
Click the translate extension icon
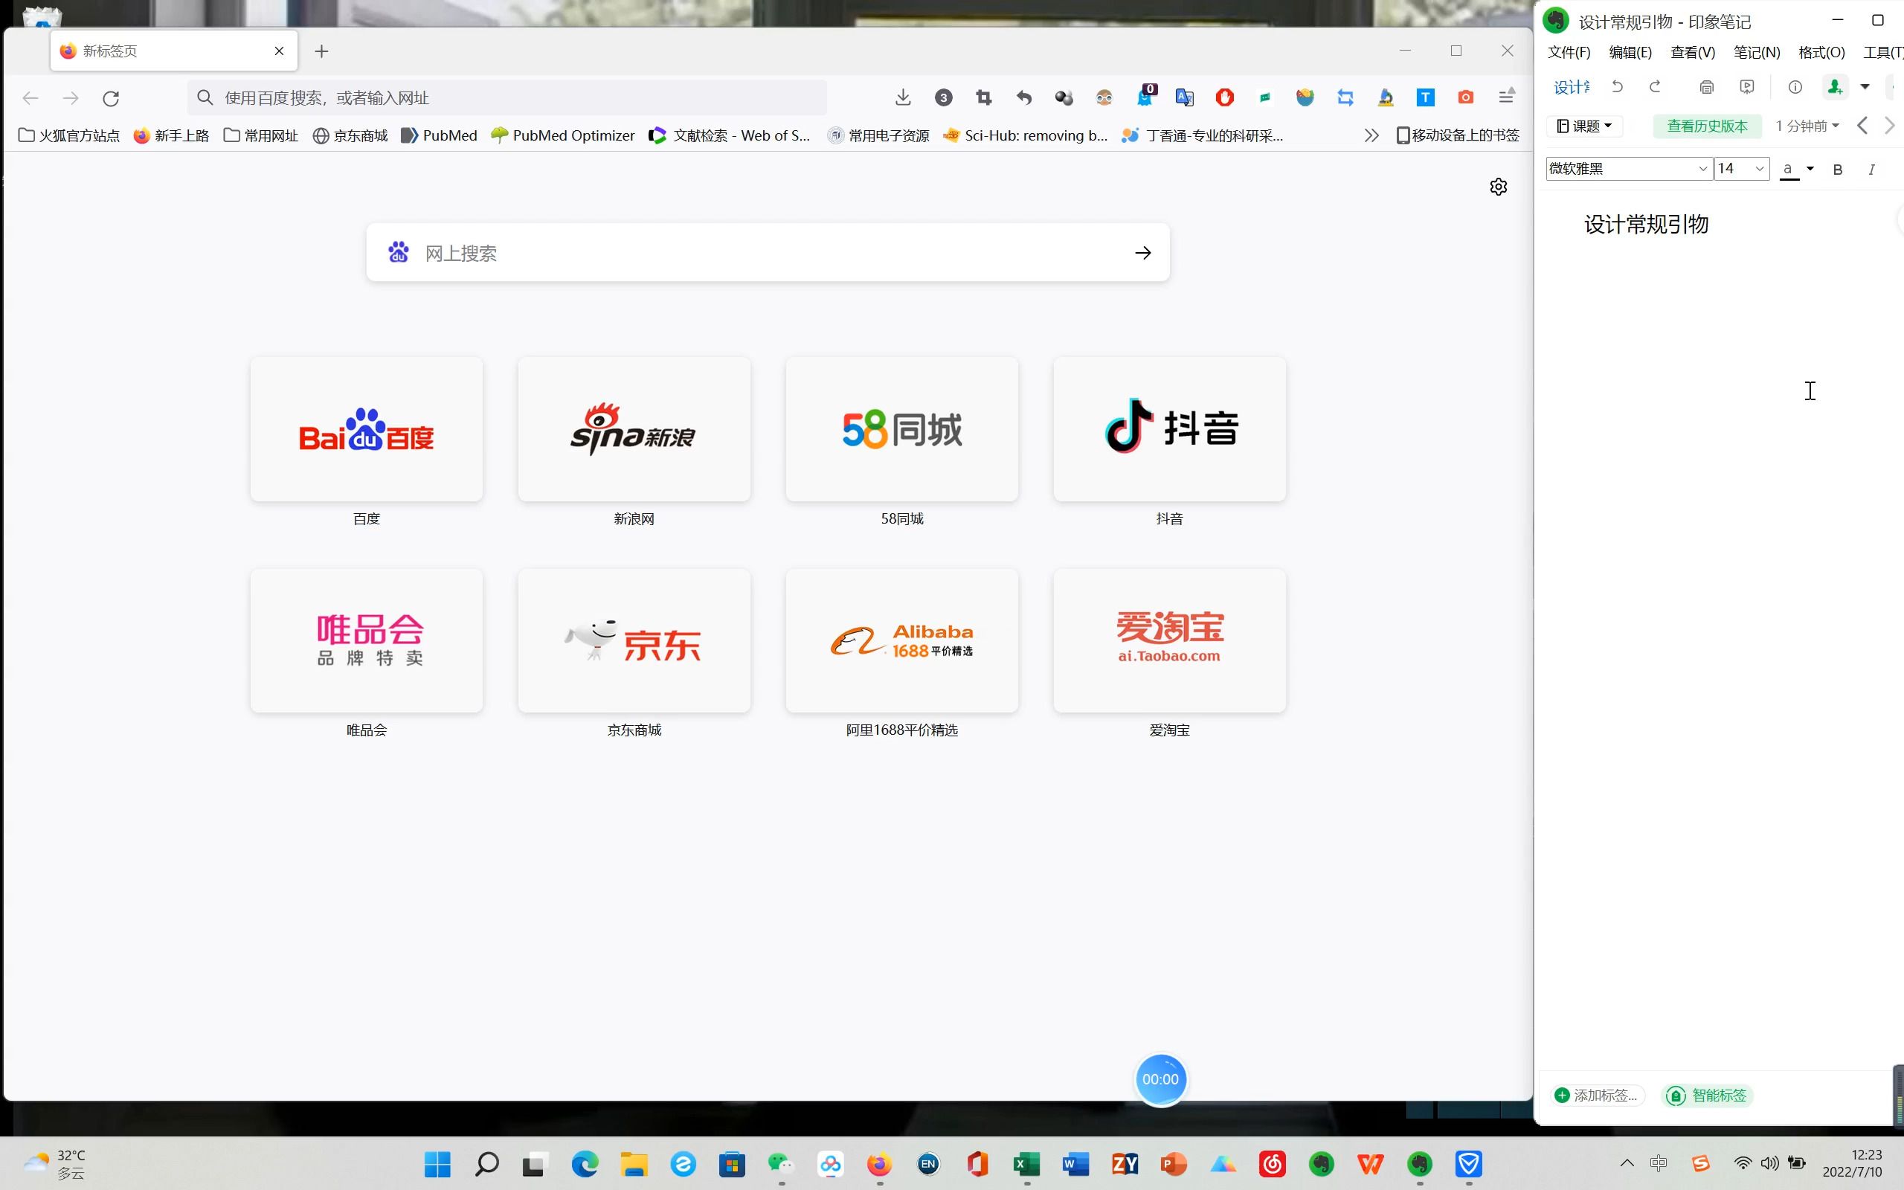coord(1184,97)
